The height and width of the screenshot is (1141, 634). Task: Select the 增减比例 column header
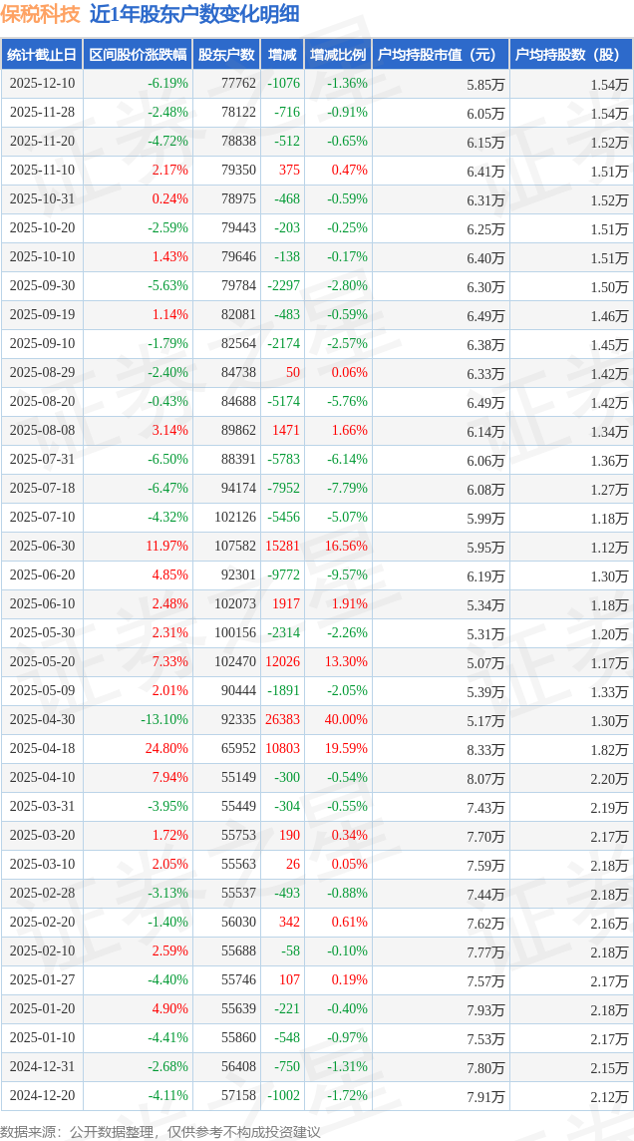click(338, 55)
